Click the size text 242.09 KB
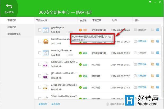This screenshot has height=109, width=164. point(56,66)
